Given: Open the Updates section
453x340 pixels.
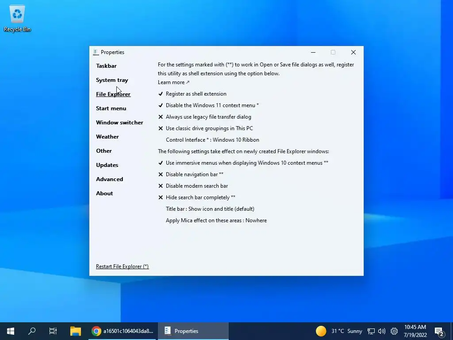Looking at the screenshot, I should pyautogui.click(x=107, y=165).
